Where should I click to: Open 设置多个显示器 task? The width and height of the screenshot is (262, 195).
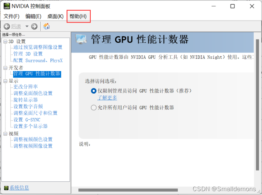tap(30, 126)
